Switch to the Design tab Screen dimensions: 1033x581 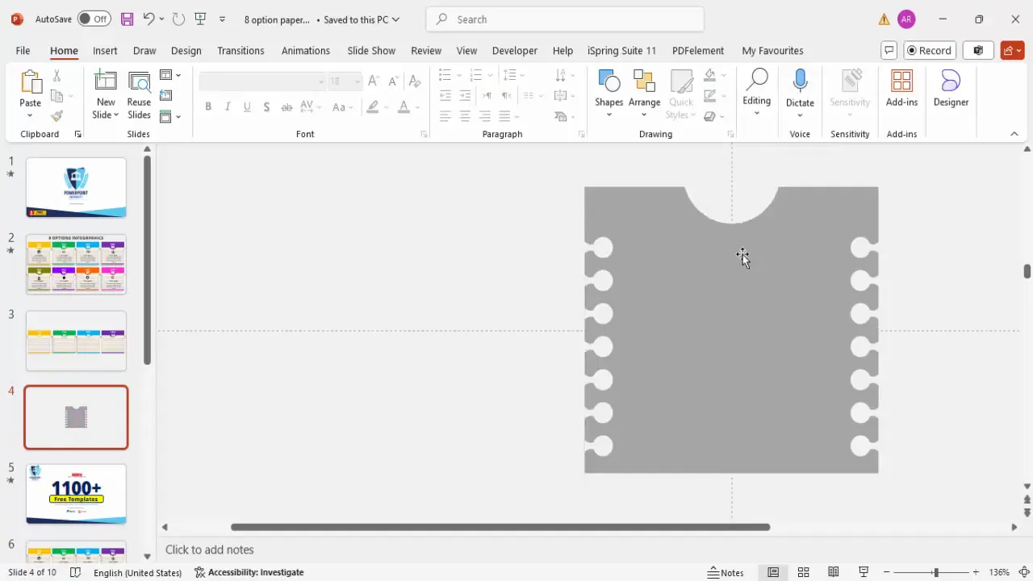tap(186, 50)
